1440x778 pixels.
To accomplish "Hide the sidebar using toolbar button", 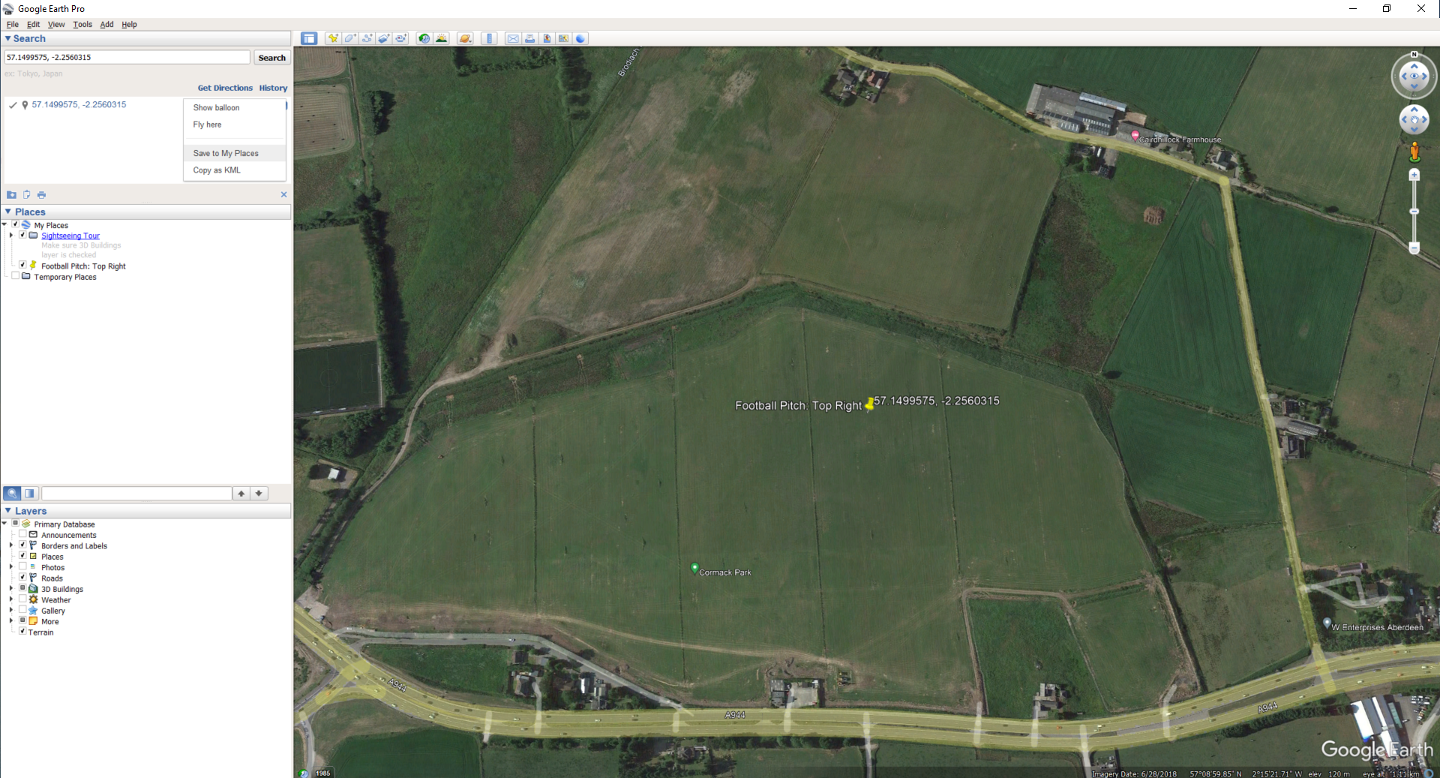I will click(x=309, y=38).
